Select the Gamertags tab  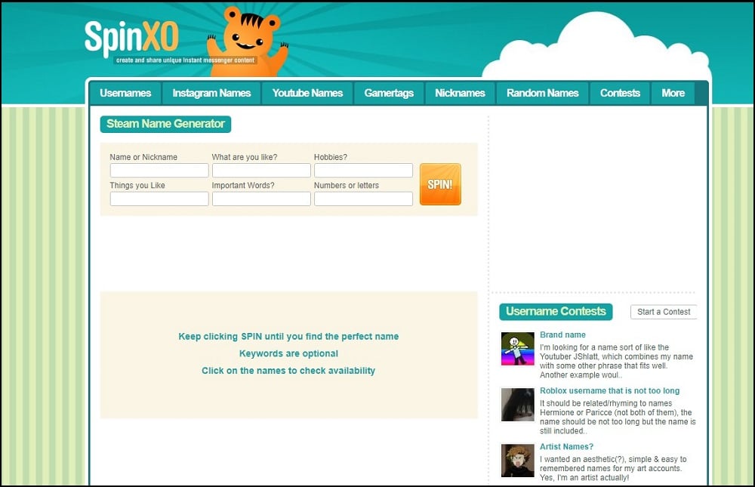[389, 93]
